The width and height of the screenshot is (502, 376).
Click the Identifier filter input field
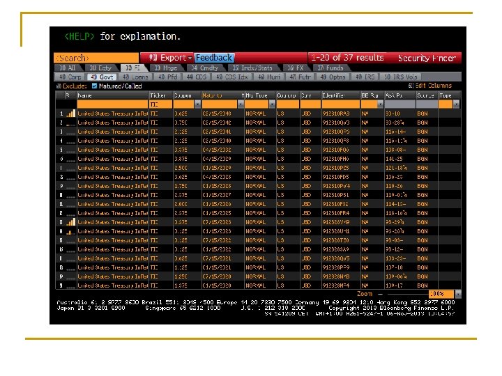340,104
